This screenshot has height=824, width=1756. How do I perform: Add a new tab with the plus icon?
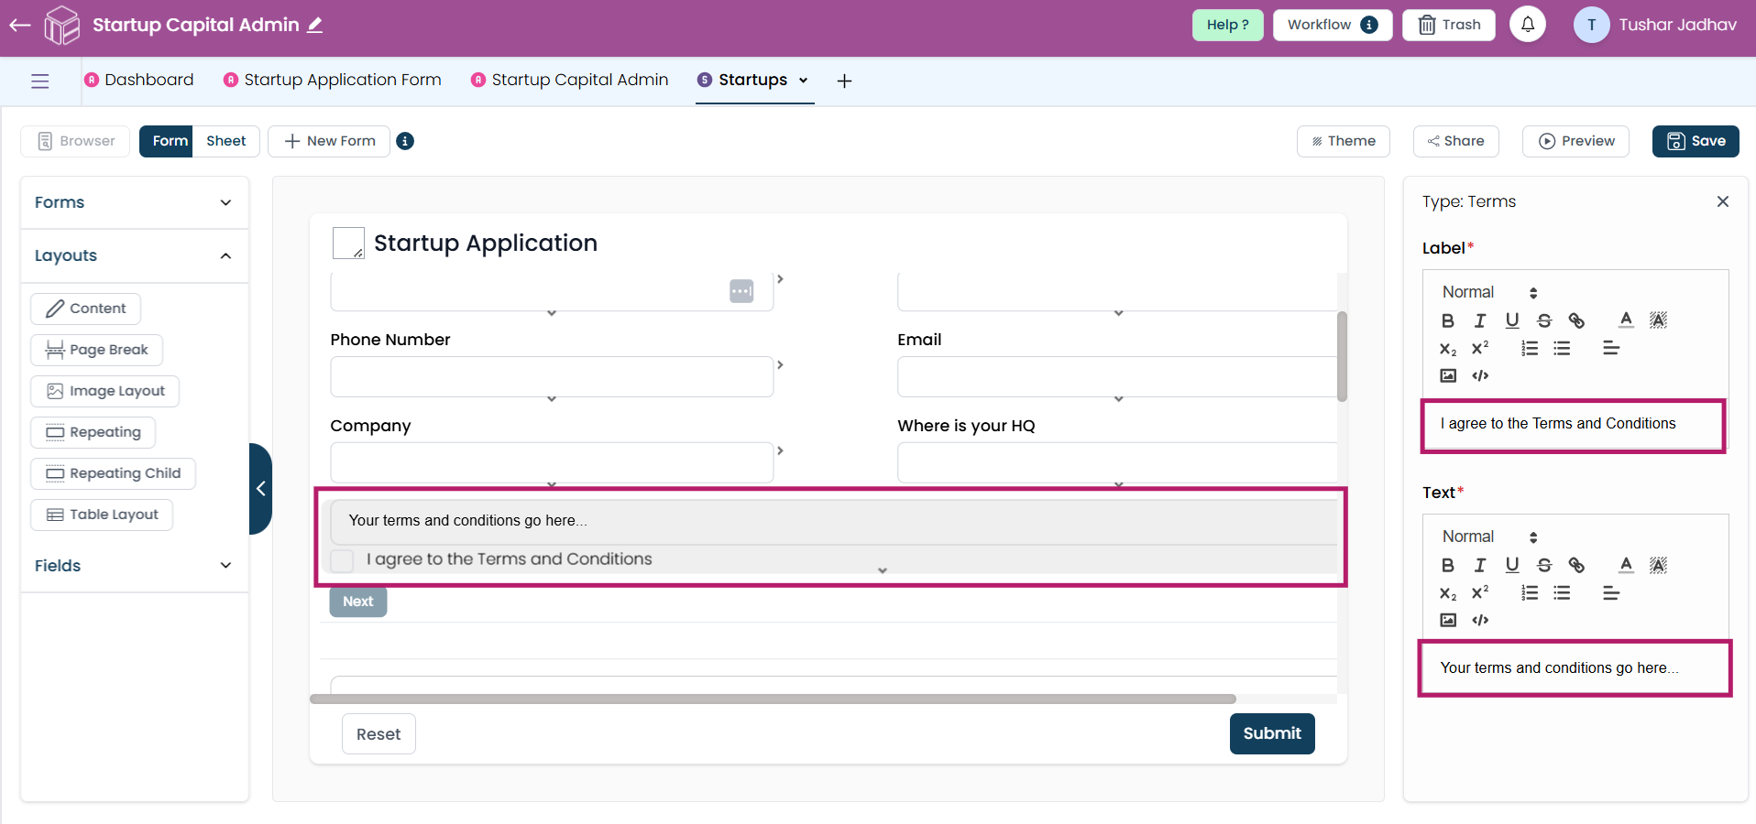(x=844, y=81)
